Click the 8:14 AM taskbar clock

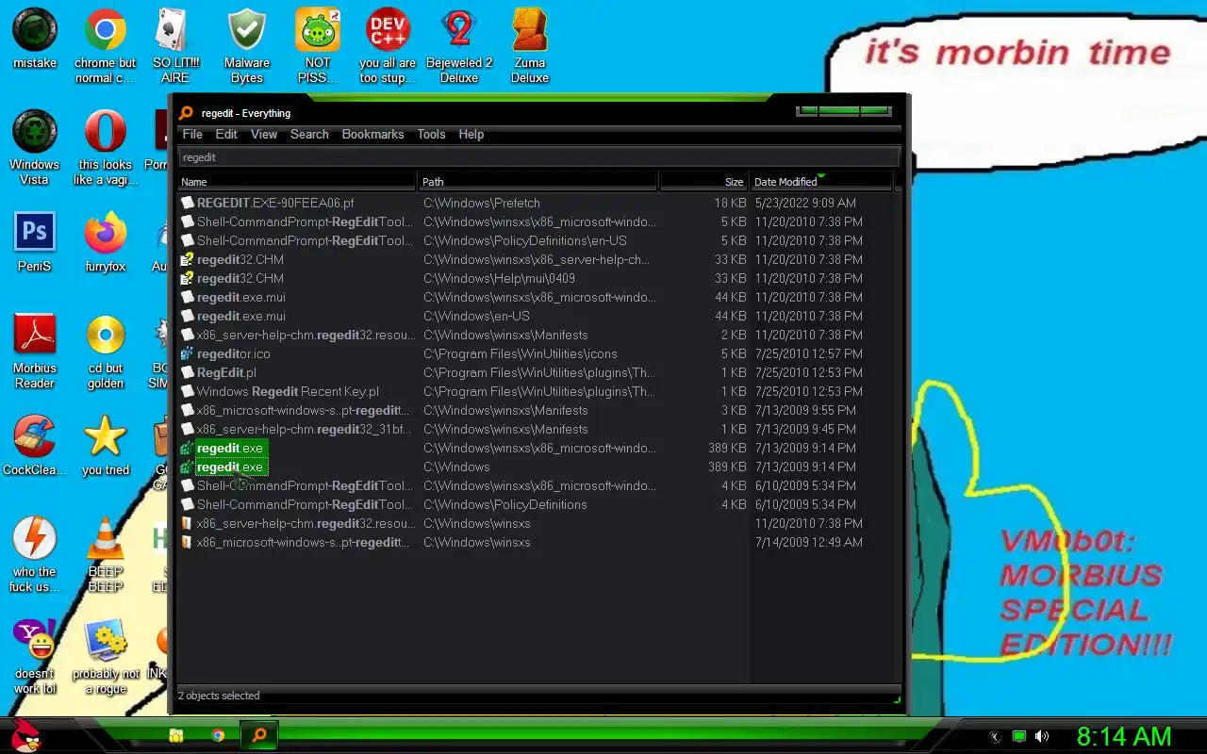click(1124, 736)
